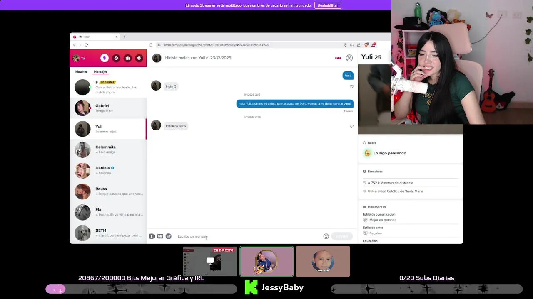Click the location pin icon in address bar
The height and width of the screenshot is (299, 533).
345,45
